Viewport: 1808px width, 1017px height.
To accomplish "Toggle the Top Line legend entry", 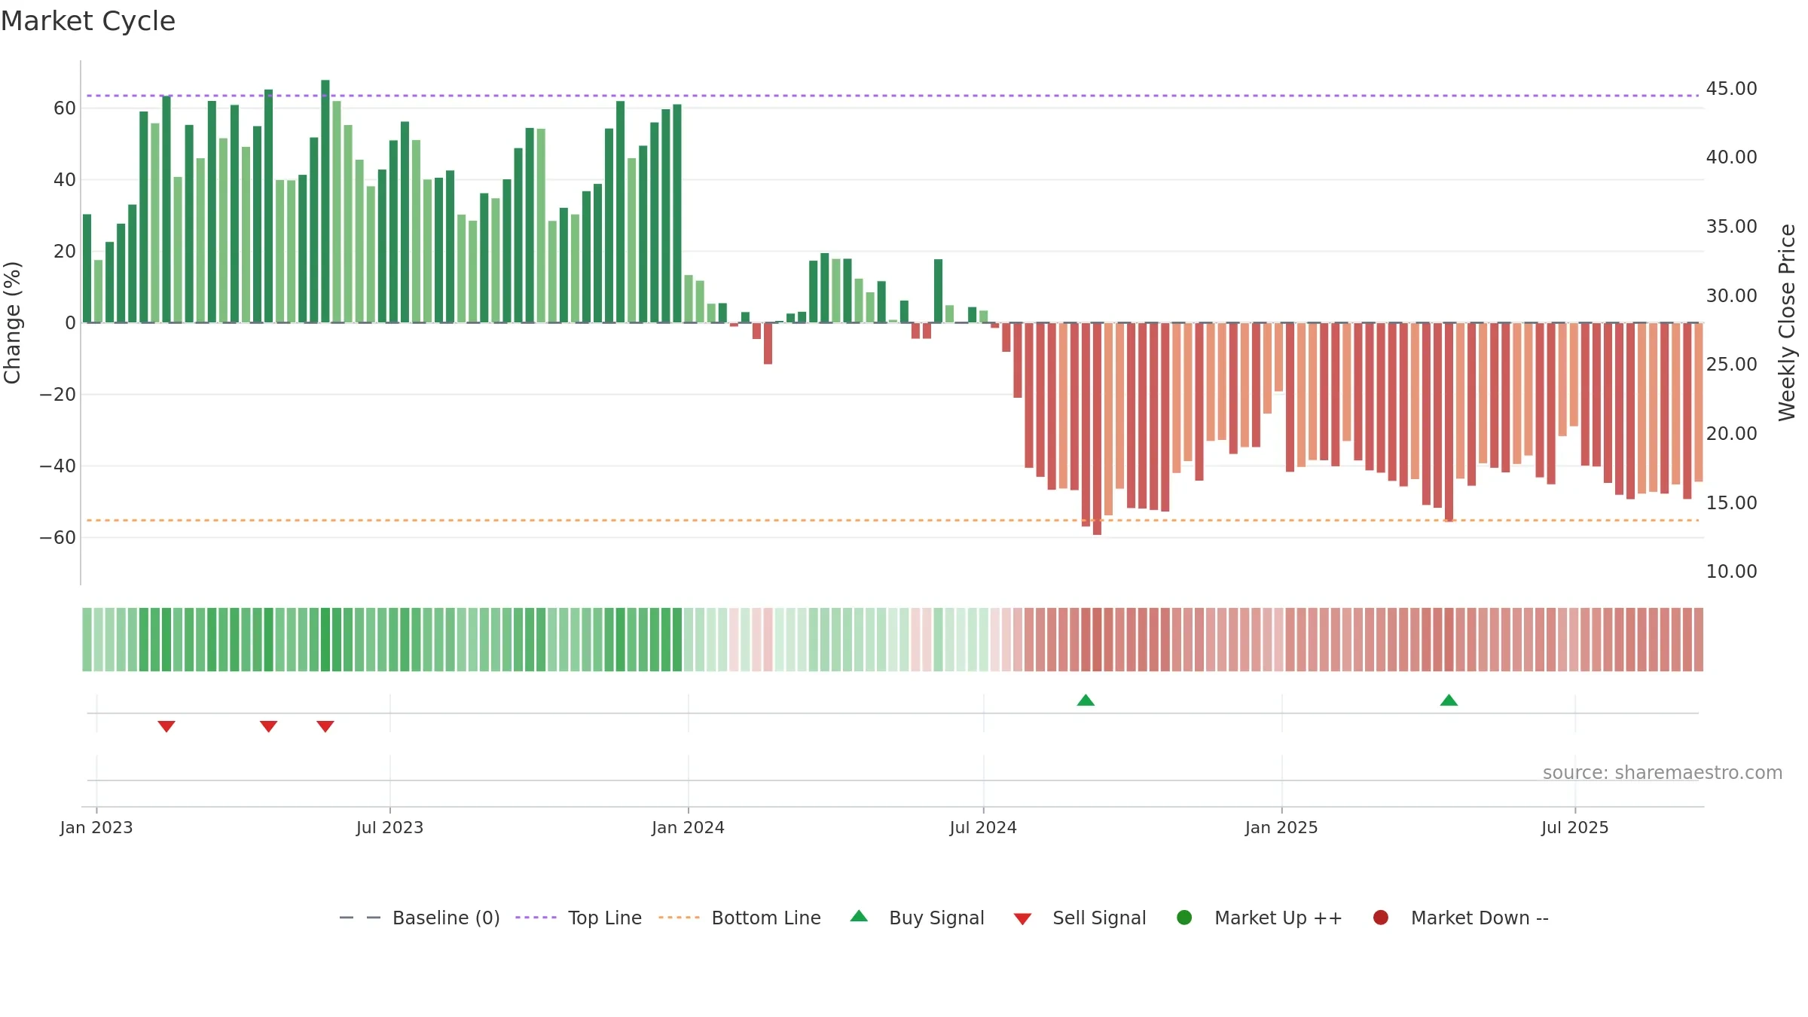I will [579, 918].
